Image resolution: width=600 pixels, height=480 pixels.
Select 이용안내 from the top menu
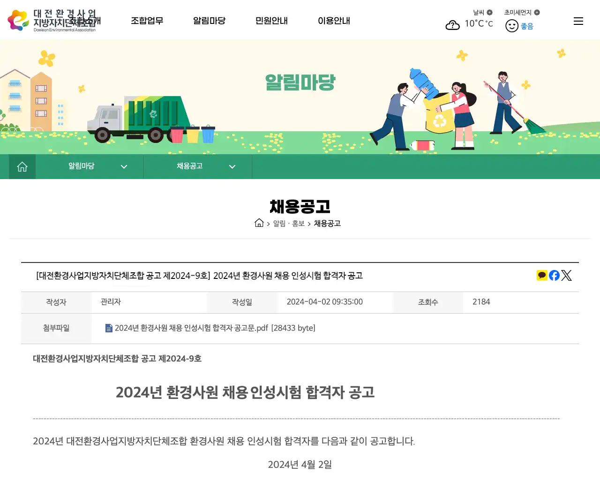tap(334, 21)
